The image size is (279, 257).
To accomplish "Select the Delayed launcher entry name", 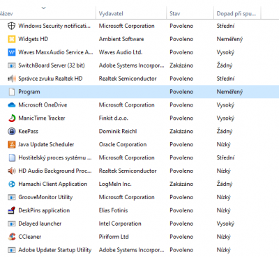I will click(40, 224).
